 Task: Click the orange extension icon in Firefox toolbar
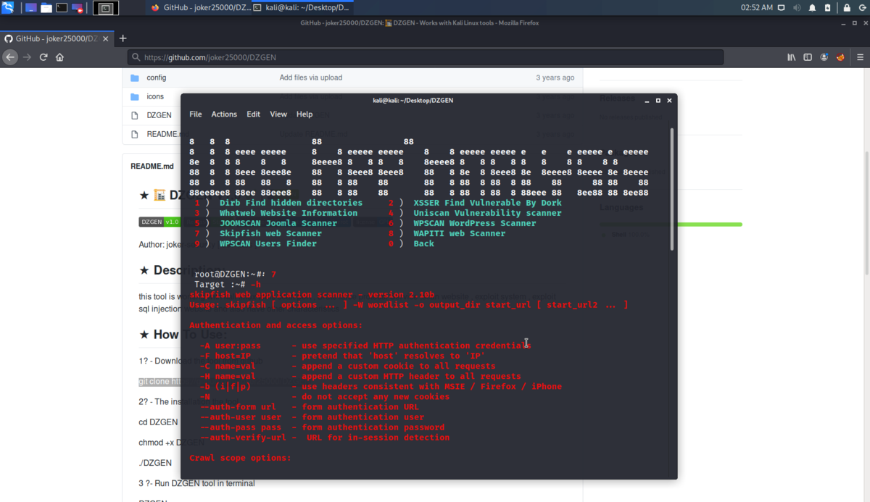click(841, 57)
